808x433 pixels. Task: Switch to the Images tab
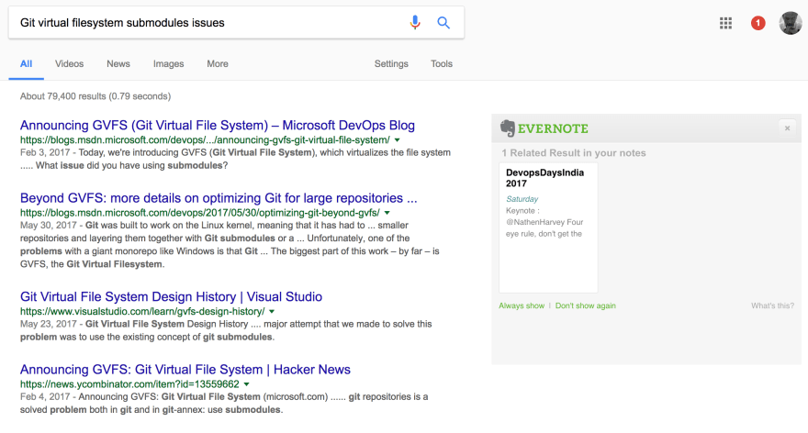coord(169,64)
